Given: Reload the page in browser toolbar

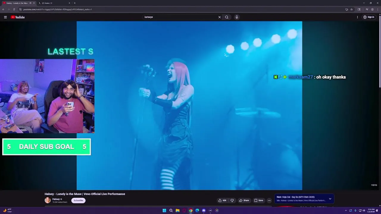Looking at the screenshot, I should pyautogui.click(x=14, y=9).
